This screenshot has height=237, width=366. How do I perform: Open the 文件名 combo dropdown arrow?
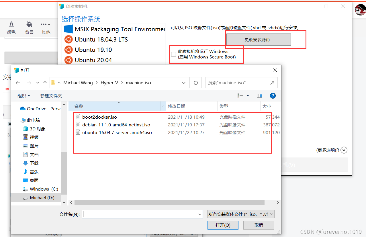point(200,214)
